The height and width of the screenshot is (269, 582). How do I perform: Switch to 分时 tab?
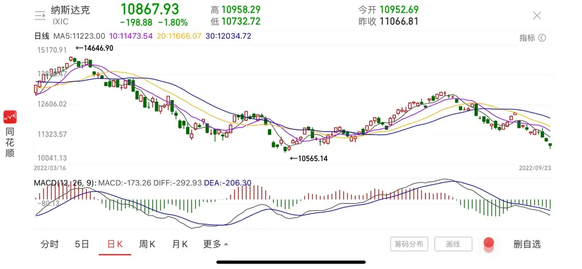pos(50,244)
